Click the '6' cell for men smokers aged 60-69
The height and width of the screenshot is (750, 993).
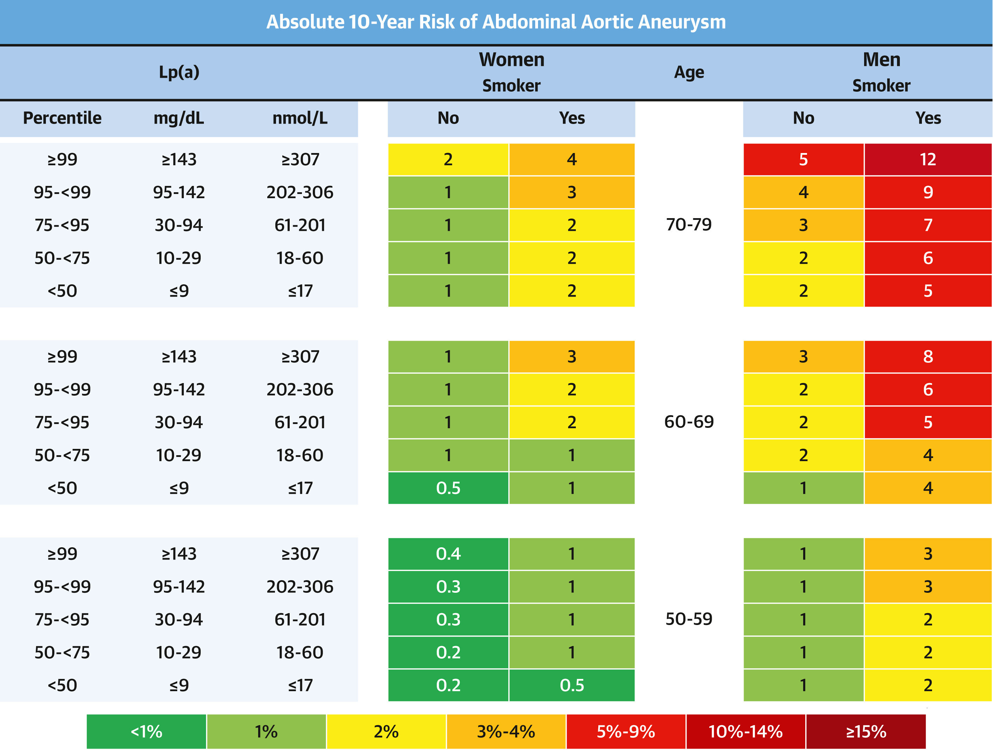(928, 390)
